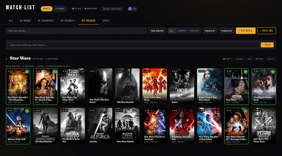282x156 pixels.
Task: Open The Book of Boba Fett poster
Action: 73,126
